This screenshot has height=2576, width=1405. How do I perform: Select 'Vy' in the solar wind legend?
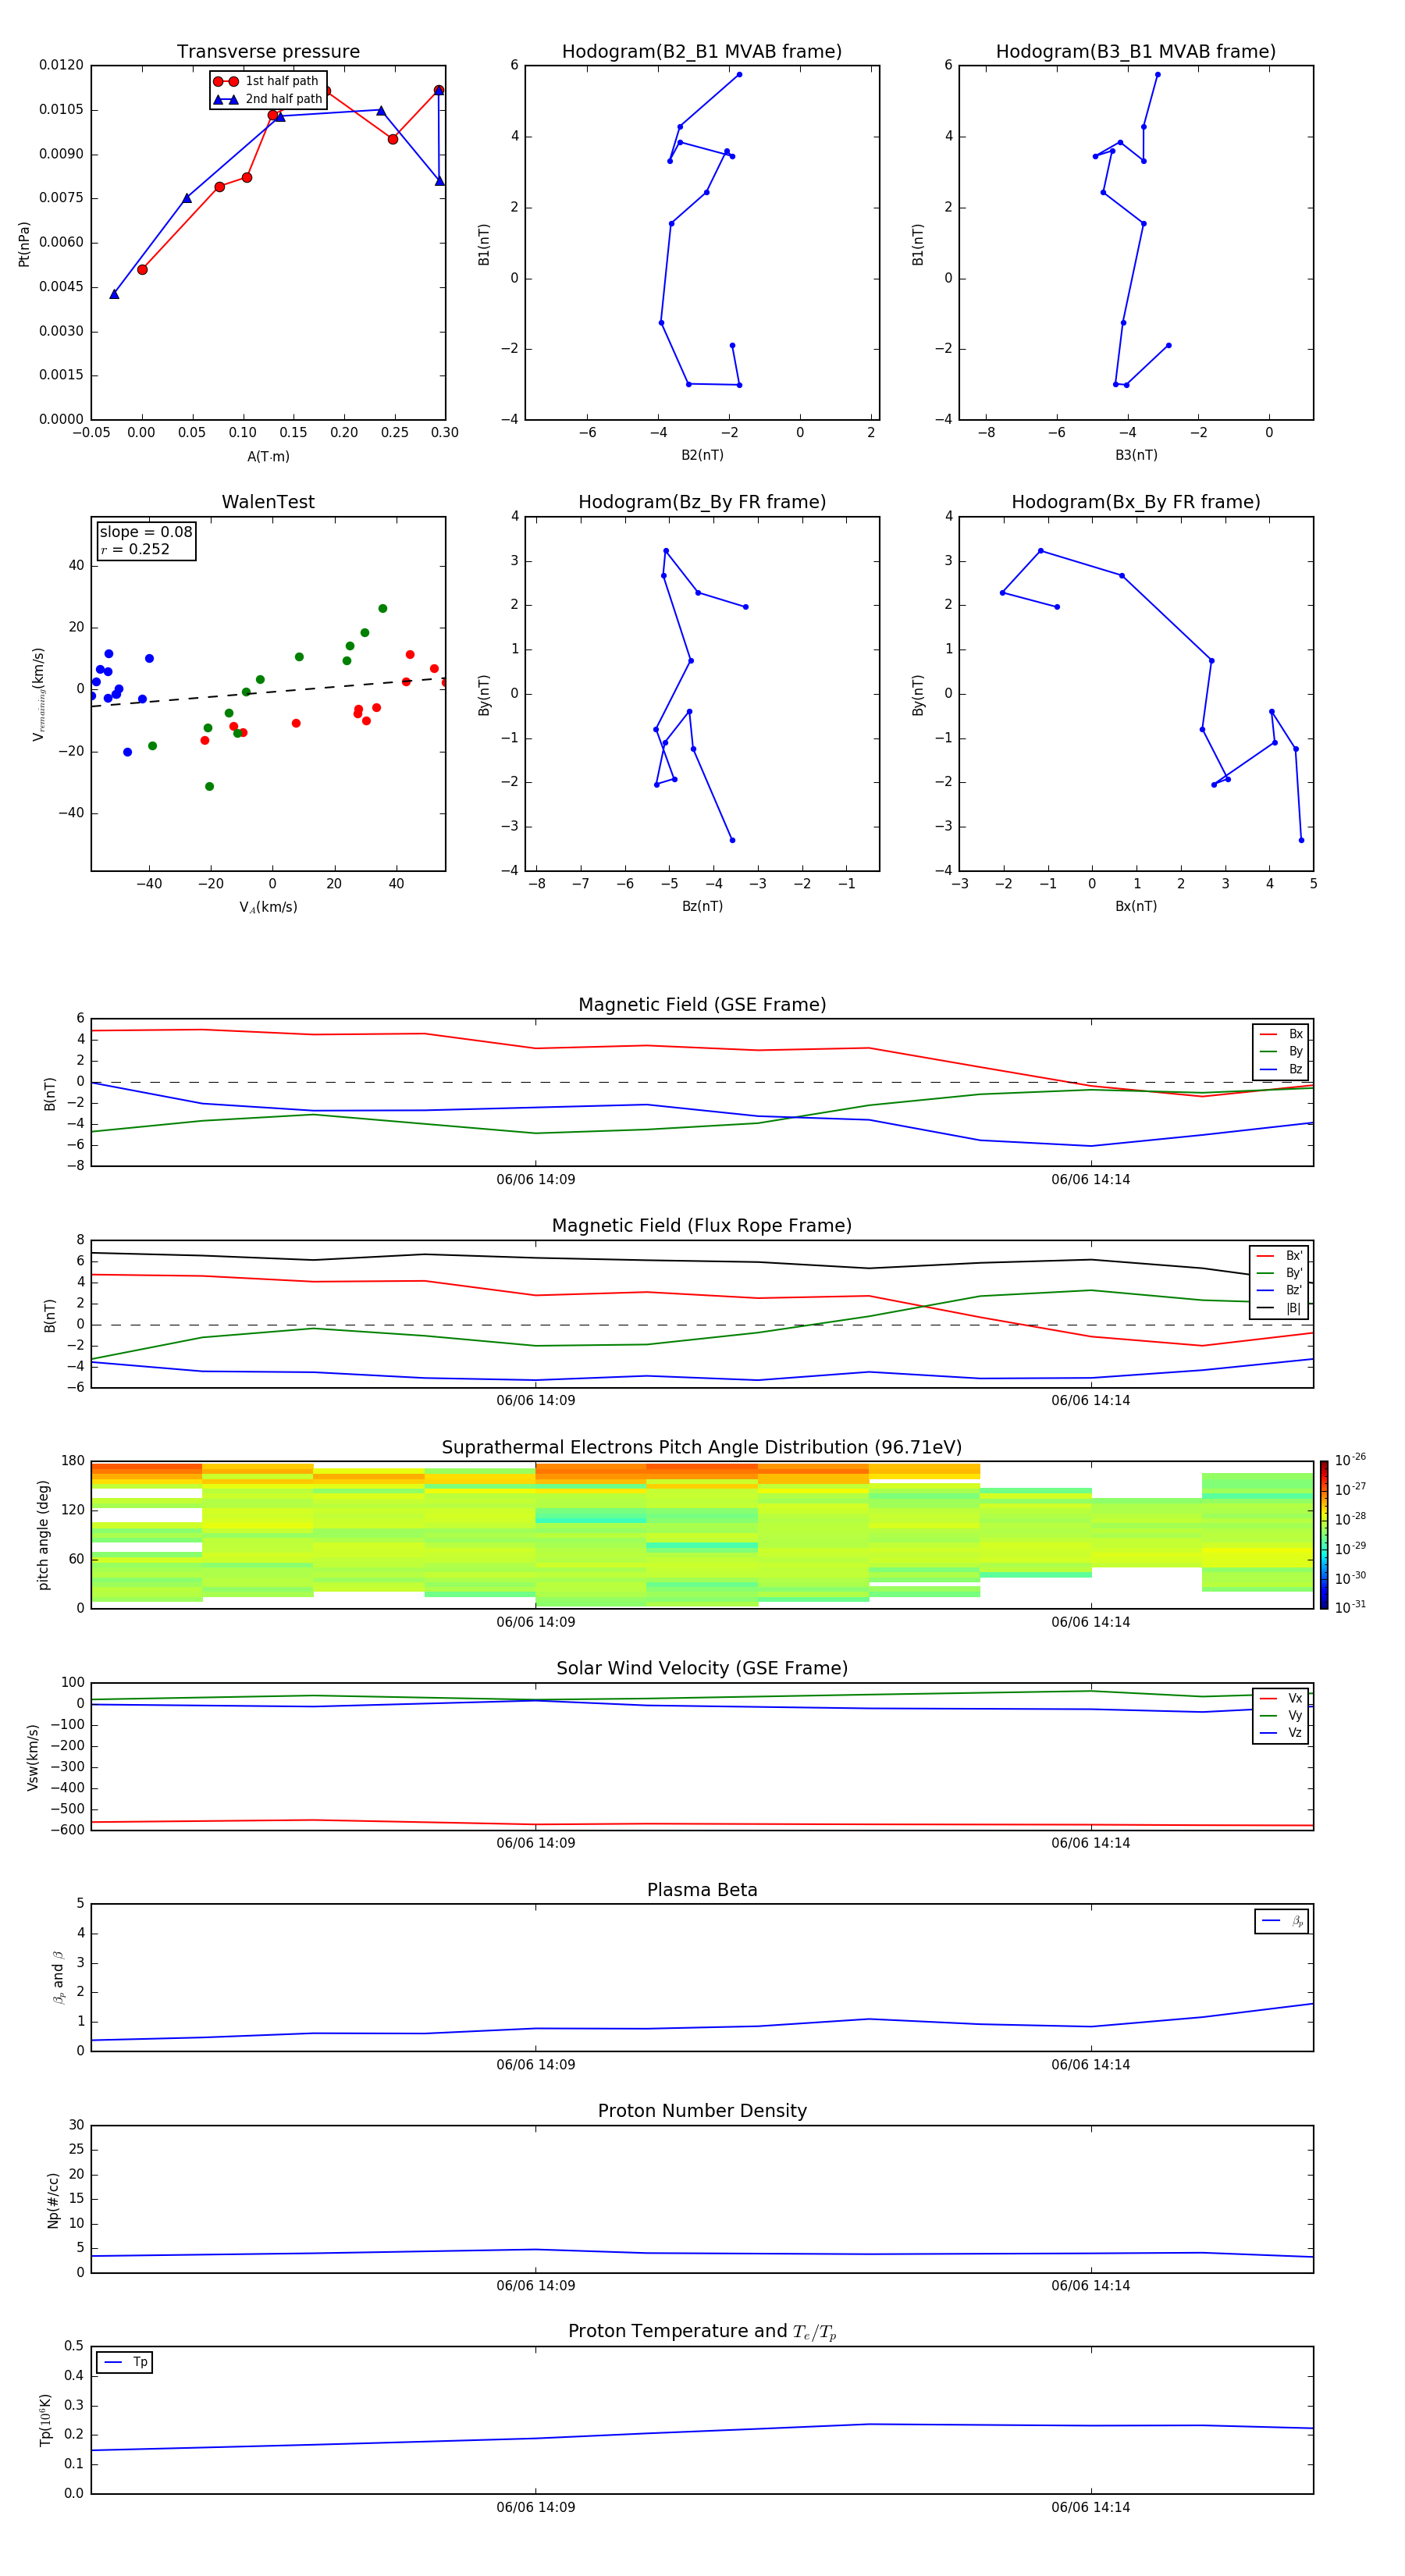coord(1281,1716)
